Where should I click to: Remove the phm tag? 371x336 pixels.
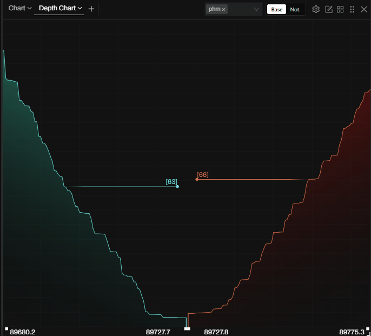click(x=223, y=10)
